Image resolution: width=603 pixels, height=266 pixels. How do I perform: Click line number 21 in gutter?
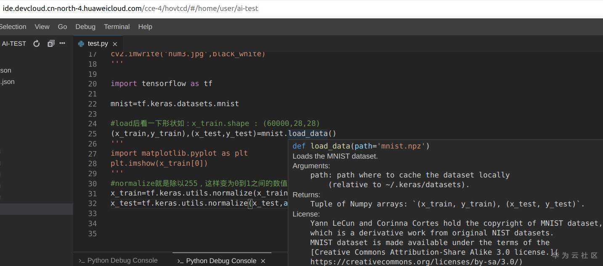click(93, 94)
